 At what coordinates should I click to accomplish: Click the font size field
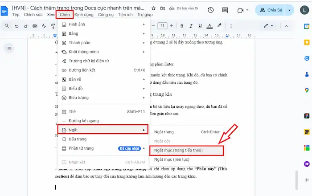[x=163, y=26]
